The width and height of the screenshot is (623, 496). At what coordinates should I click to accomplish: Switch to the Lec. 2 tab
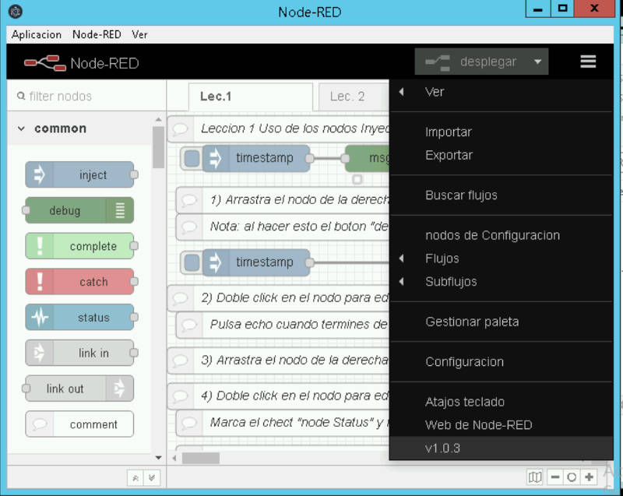[347, 97]
